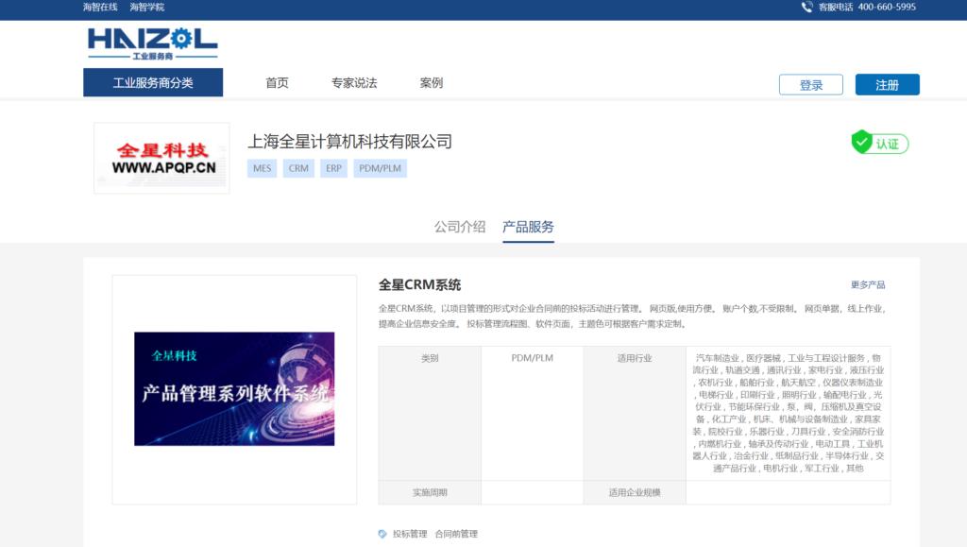The width and height of the screenshot is (967, 547).
Task: Click the blue tag icon before 投标管理
Action: 382,534
